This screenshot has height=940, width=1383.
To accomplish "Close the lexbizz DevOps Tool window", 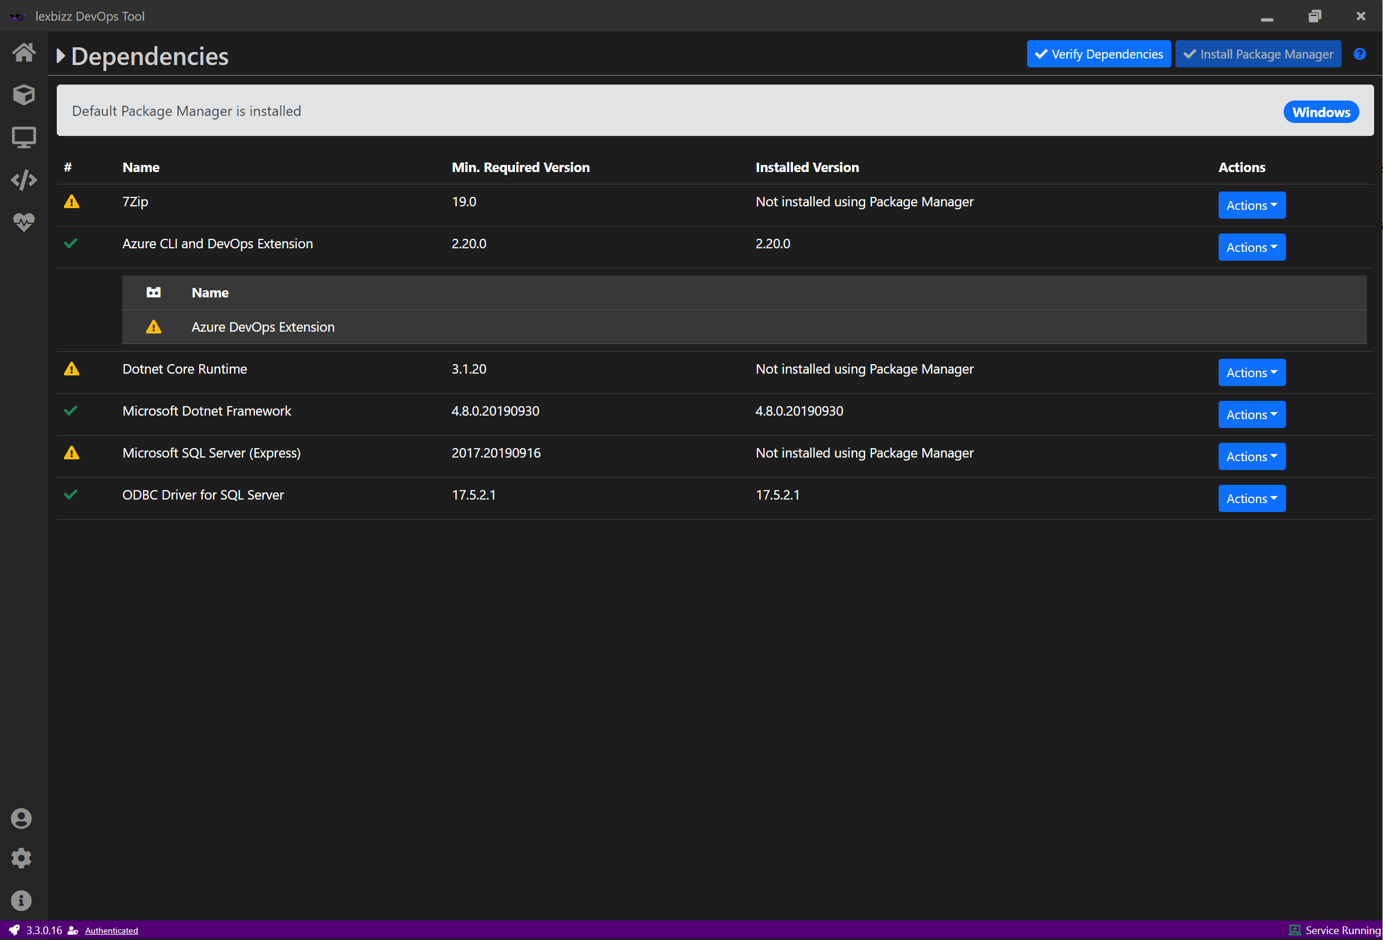I will point(1361,16).
